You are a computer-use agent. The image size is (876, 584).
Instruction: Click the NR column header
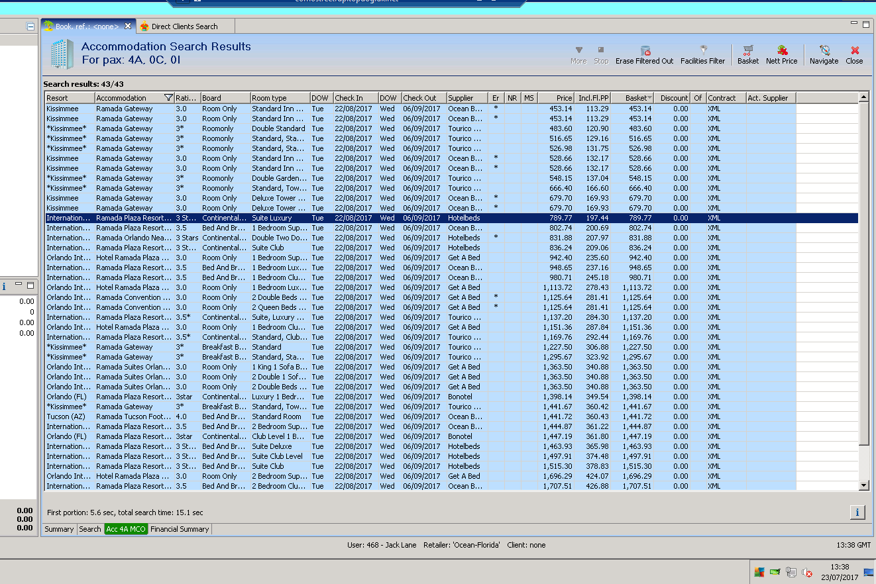(x=513, y=98)
